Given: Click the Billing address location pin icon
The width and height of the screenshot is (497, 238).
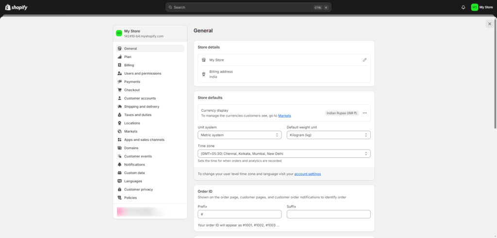Looking at the screenshot, I should click(x=204, y=74).
